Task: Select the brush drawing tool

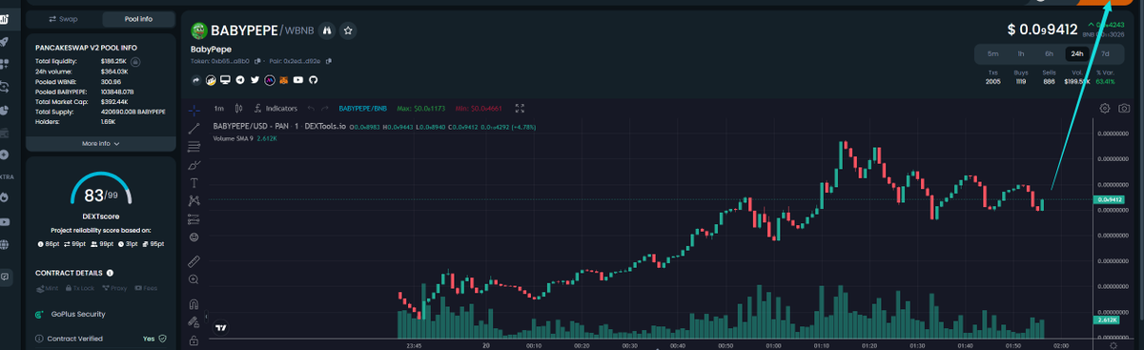Action: coord(194,164)
